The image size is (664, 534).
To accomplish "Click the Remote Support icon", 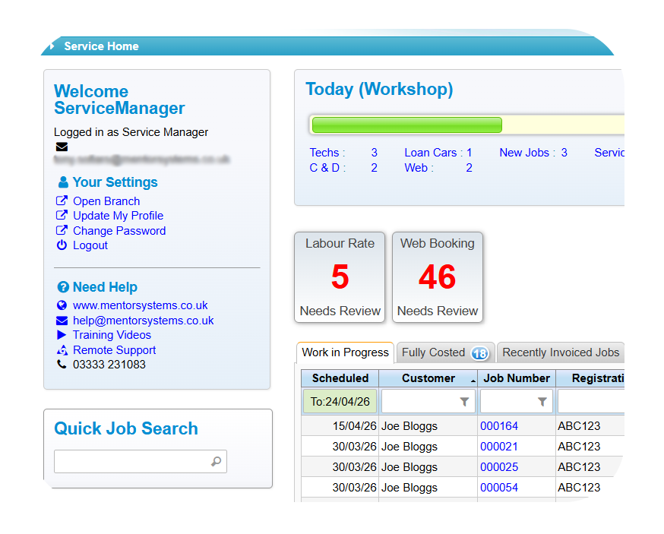I will point(62,350).
